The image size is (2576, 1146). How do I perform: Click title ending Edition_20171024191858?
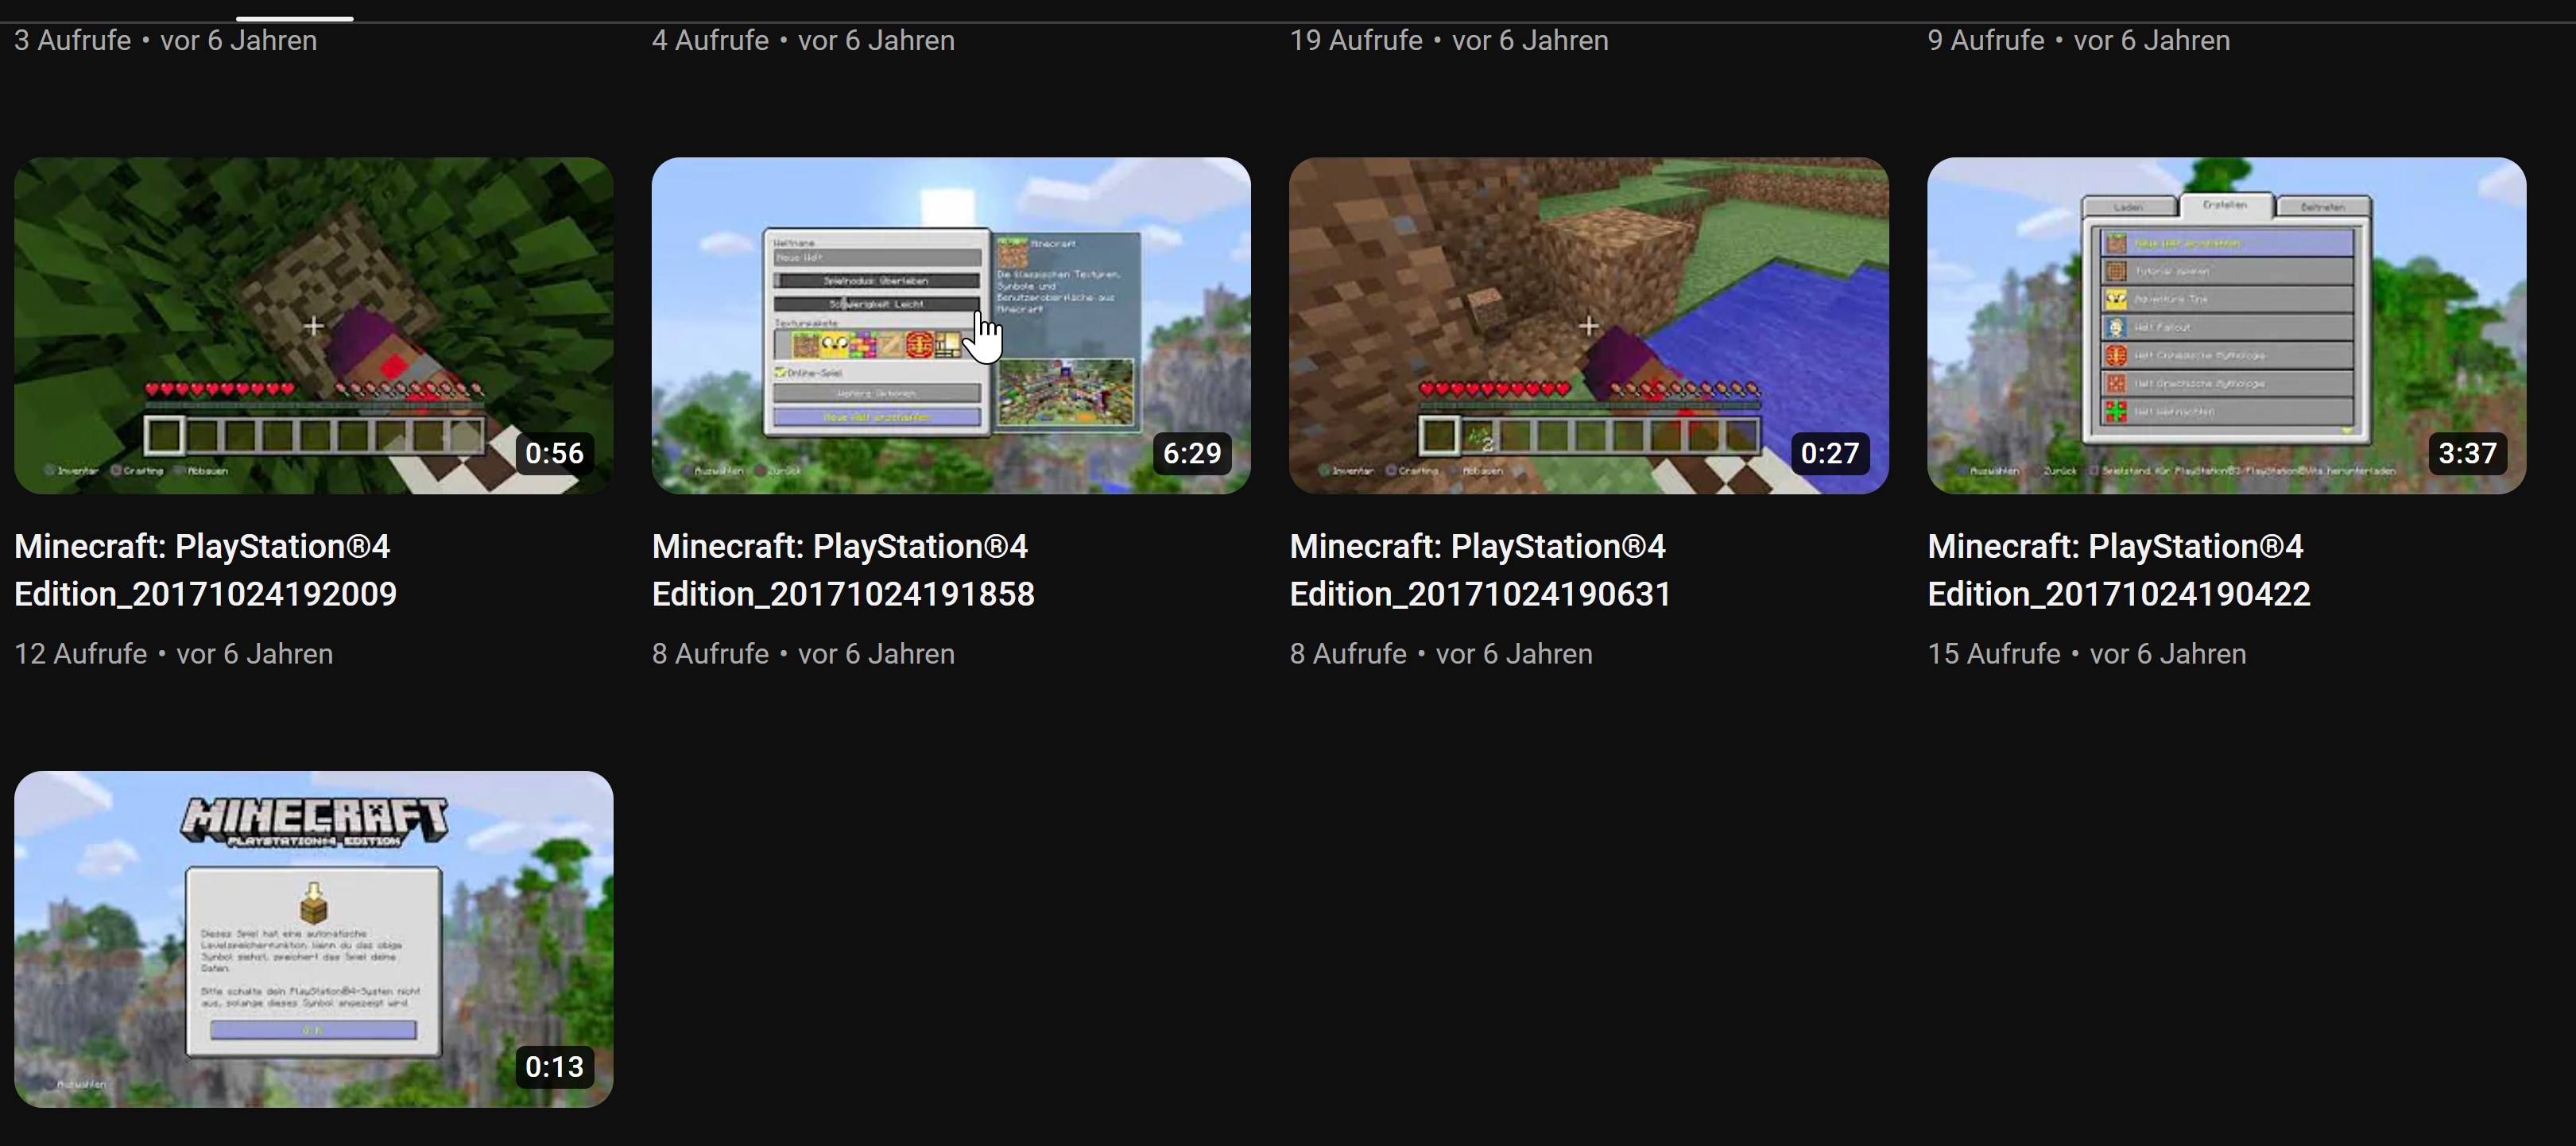pos(843,570)
